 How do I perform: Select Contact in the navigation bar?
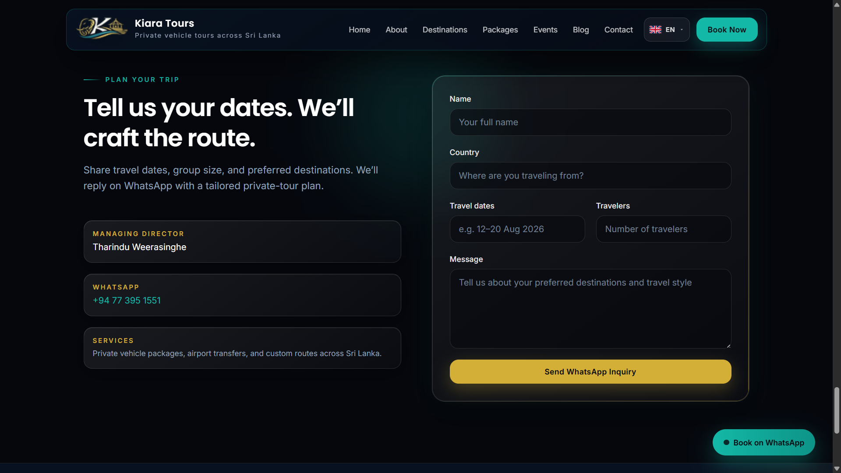pyautogui.click(x=618, y=30)
